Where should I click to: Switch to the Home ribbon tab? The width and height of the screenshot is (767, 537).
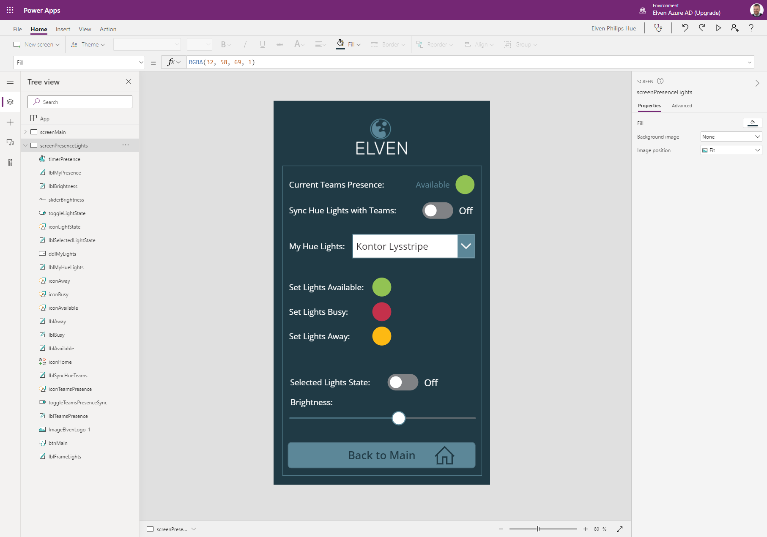pyautogui.click(x=39, y=29)
